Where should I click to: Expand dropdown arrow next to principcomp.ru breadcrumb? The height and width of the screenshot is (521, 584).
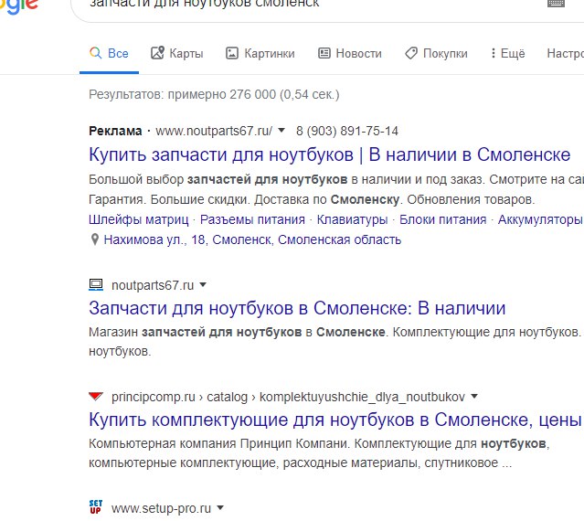(x=474, y=397)
